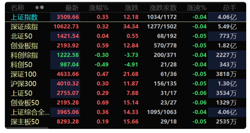250x133 pixels.
Task: Click the 4010.32 latest price cell
Action: [x=68, y=83]
